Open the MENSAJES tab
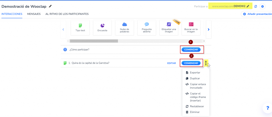Image resolution: width=272 pixels, height=117 pixels. click(x=34, y=14)
